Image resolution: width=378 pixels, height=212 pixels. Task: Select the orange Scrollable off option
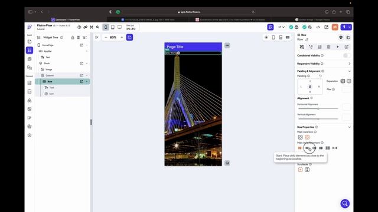click(300, 170)
